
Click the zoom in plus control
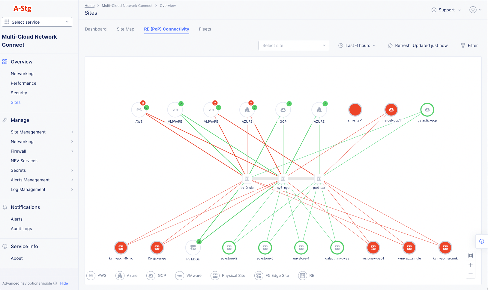click(471, 265)
